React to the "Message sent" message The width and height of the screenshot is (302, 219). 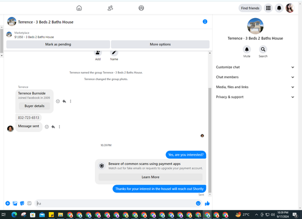(x=47, y=127)
